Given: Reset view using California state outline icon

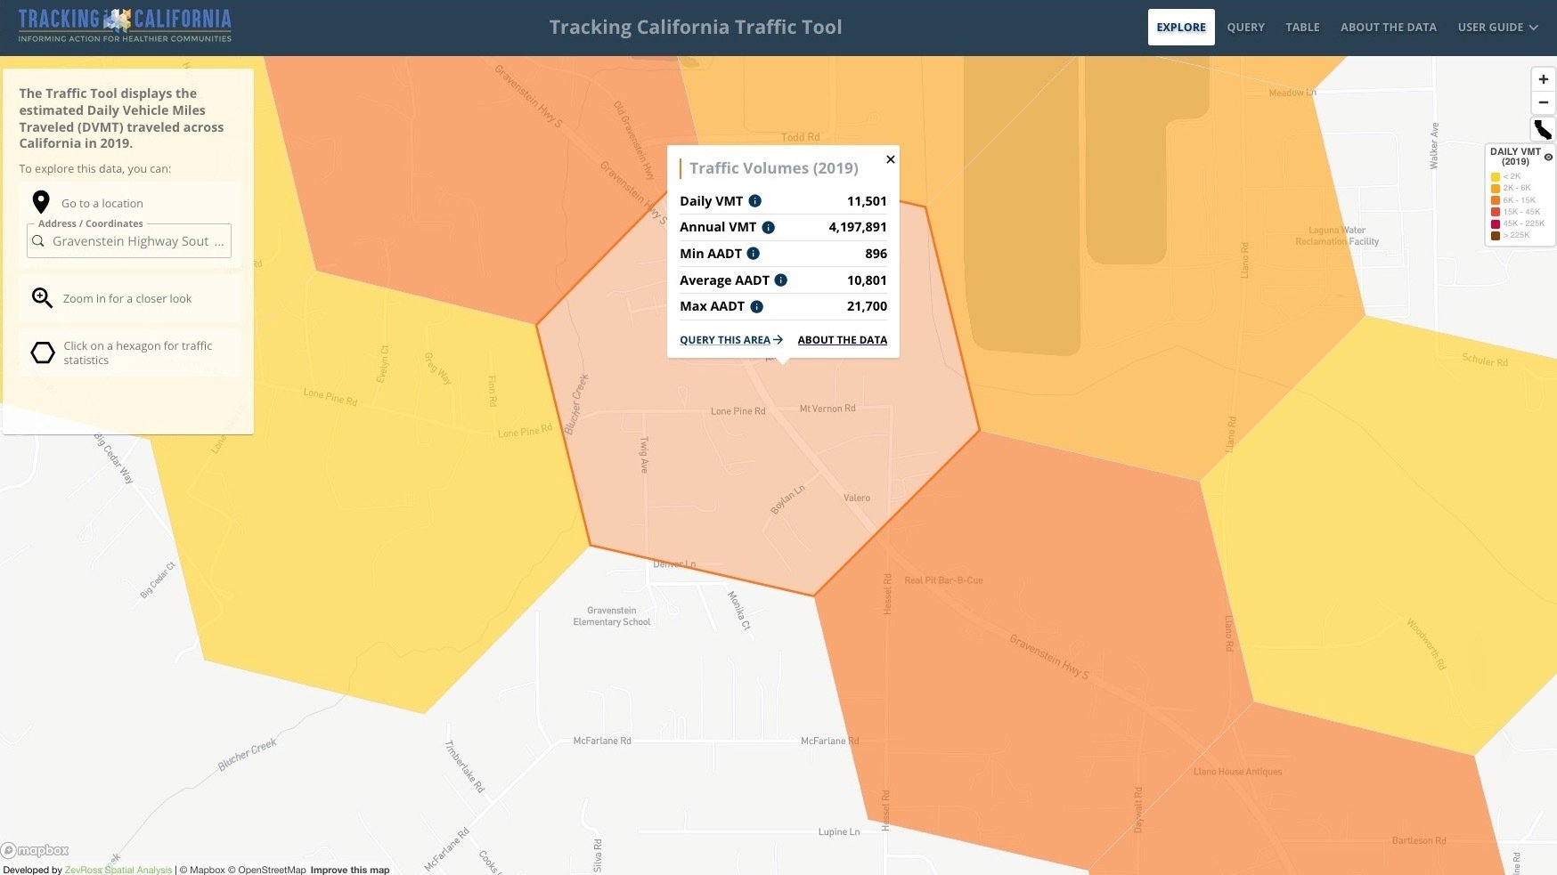Looking at the screenshot, I should 1543,129.
